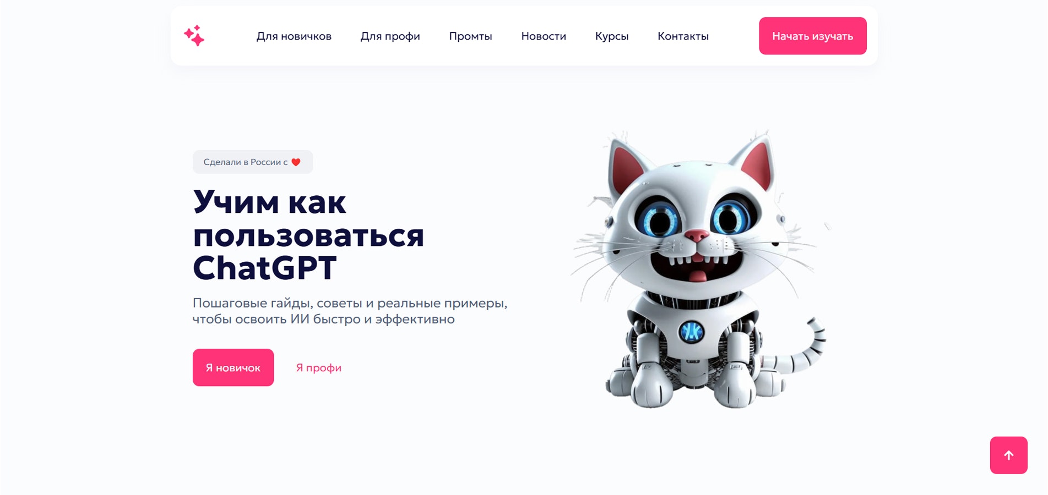This screenshot has width=1048, height=495.
Task: Open the Для новичков menu item
Action: tap(294, 36)
